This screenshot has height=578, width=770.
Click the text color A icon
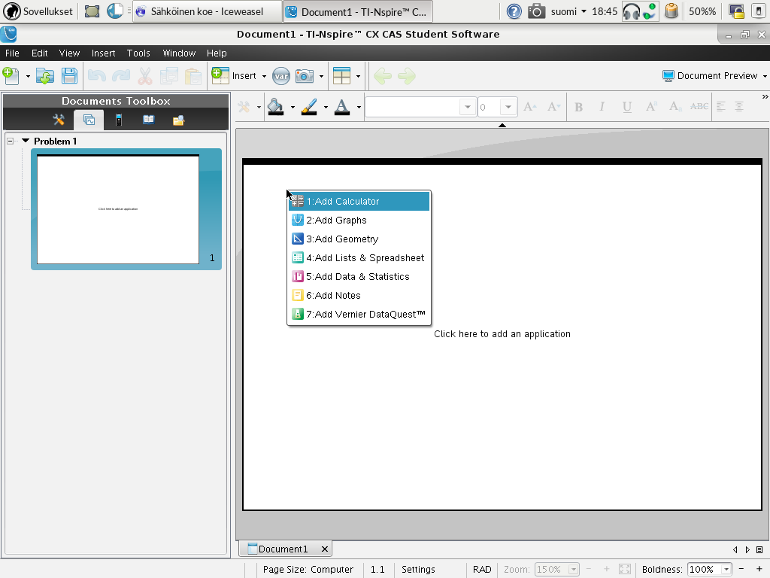[342, 107]
